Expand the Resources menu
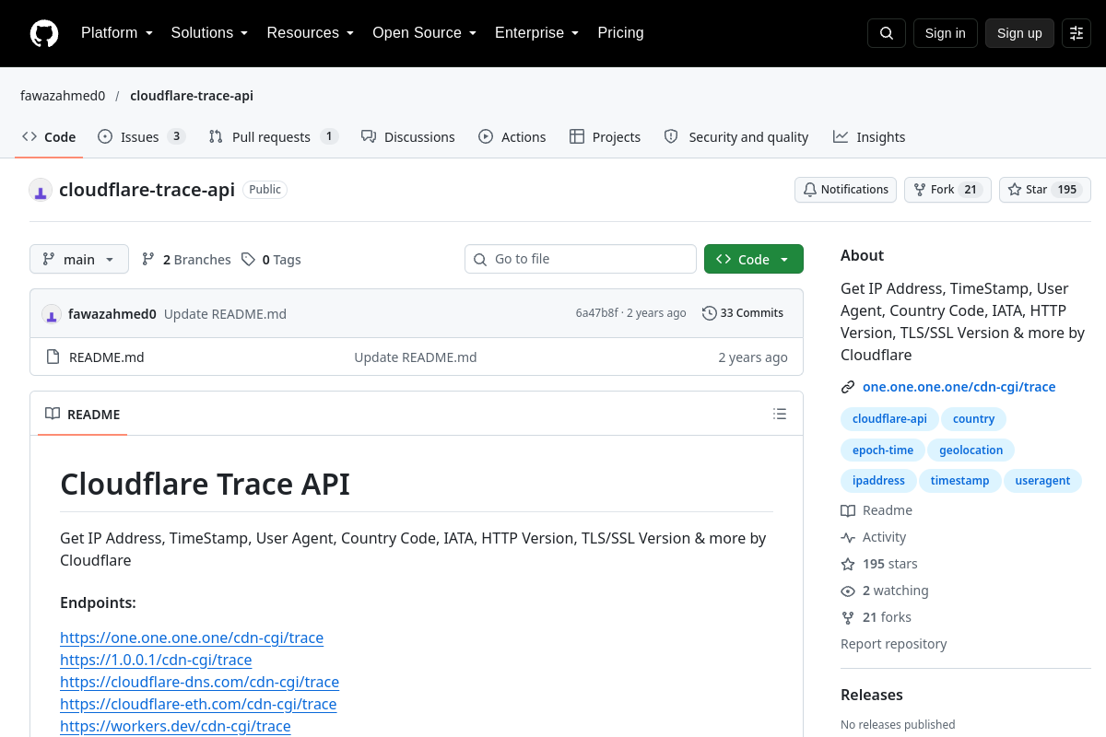 (x=311, y=33)
